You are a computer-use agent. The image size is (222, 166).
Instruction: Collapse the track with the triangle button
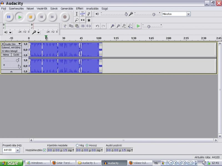click(x=11, y=72)
